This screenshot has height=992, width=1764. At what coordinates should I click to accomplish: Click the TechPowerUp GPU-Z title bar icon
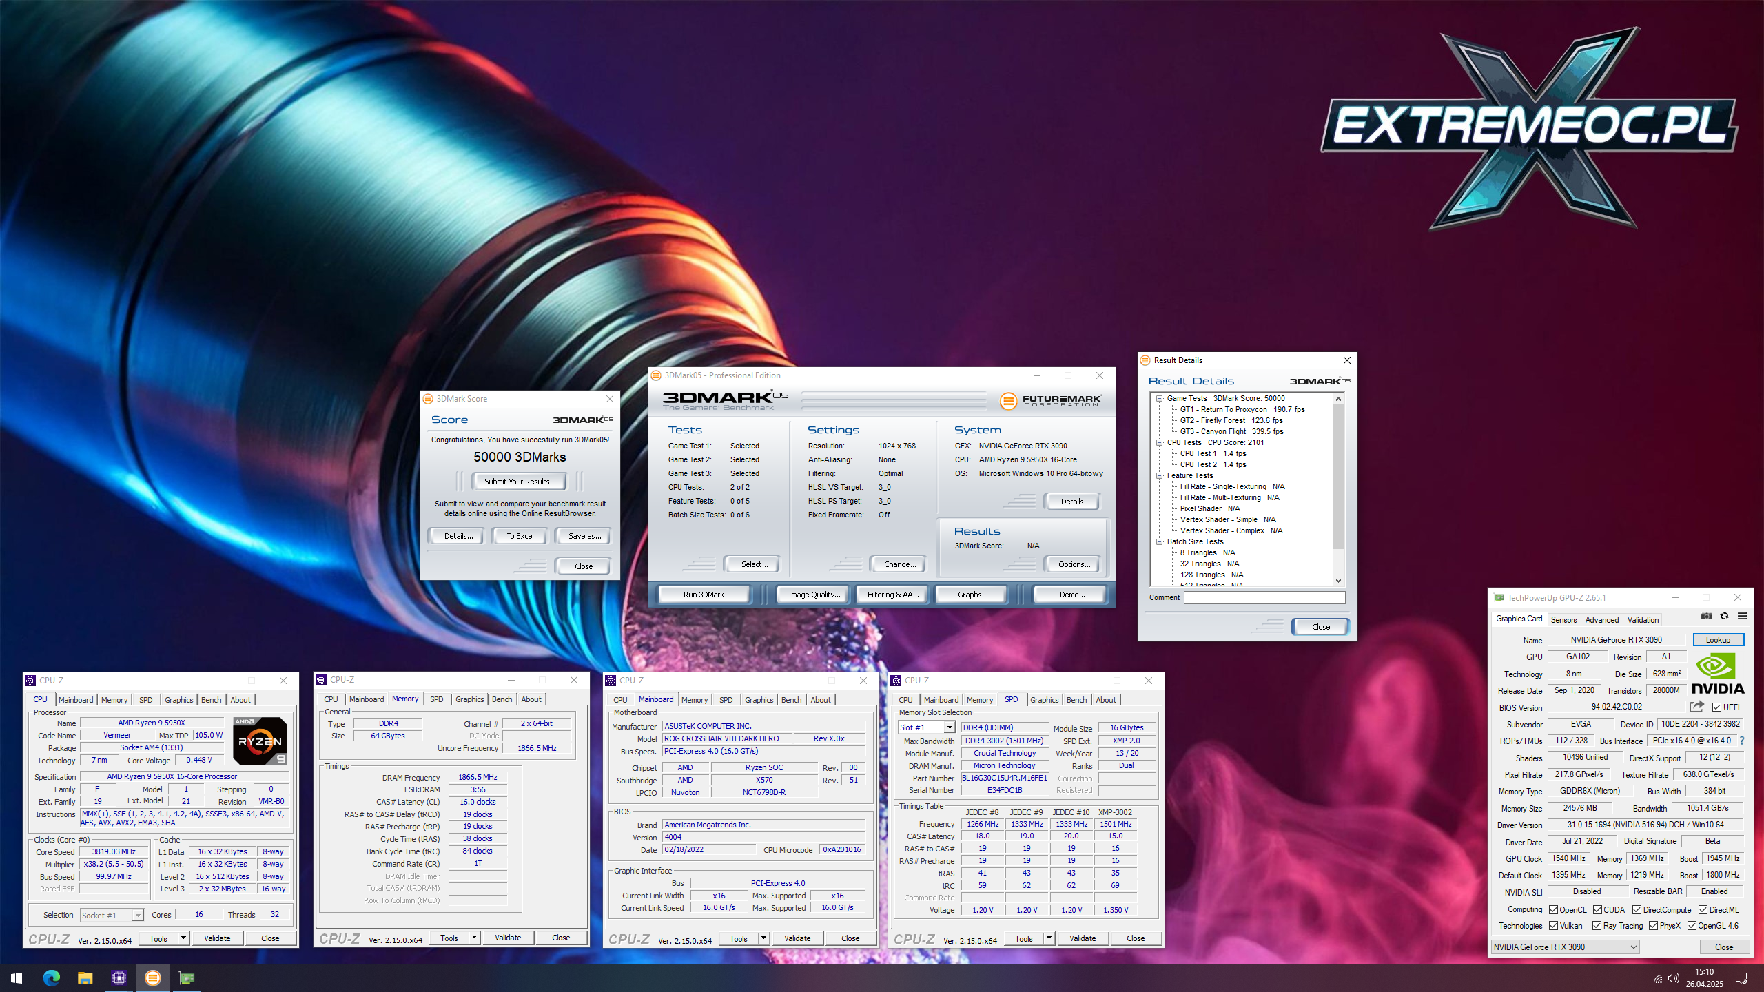click(x=1499, y=597)
